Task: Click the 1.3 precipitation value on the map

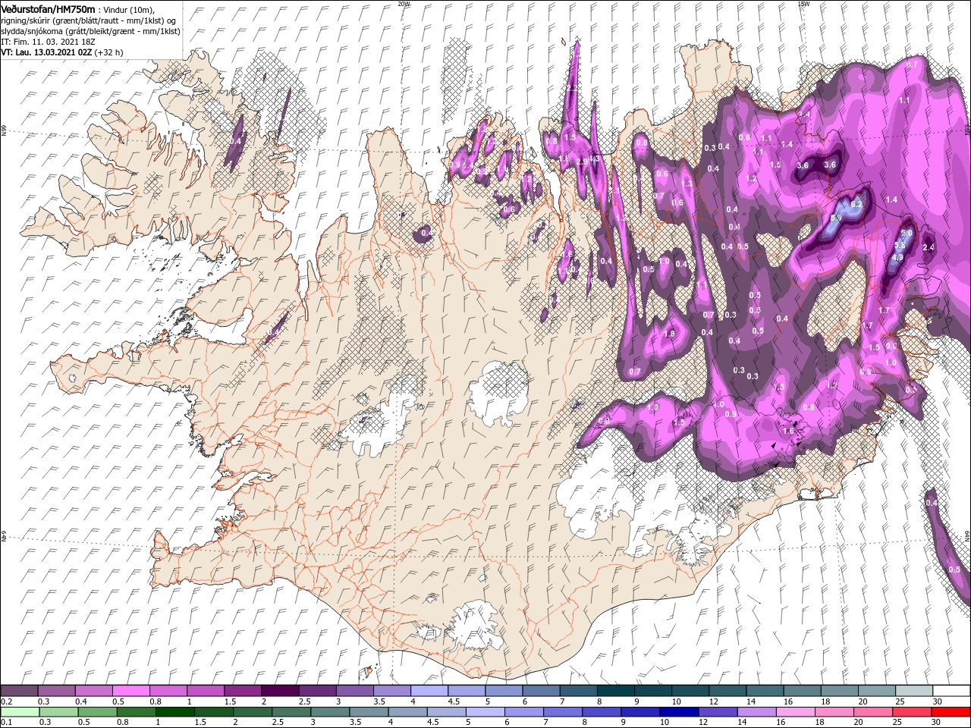Action: pos(687,184)
